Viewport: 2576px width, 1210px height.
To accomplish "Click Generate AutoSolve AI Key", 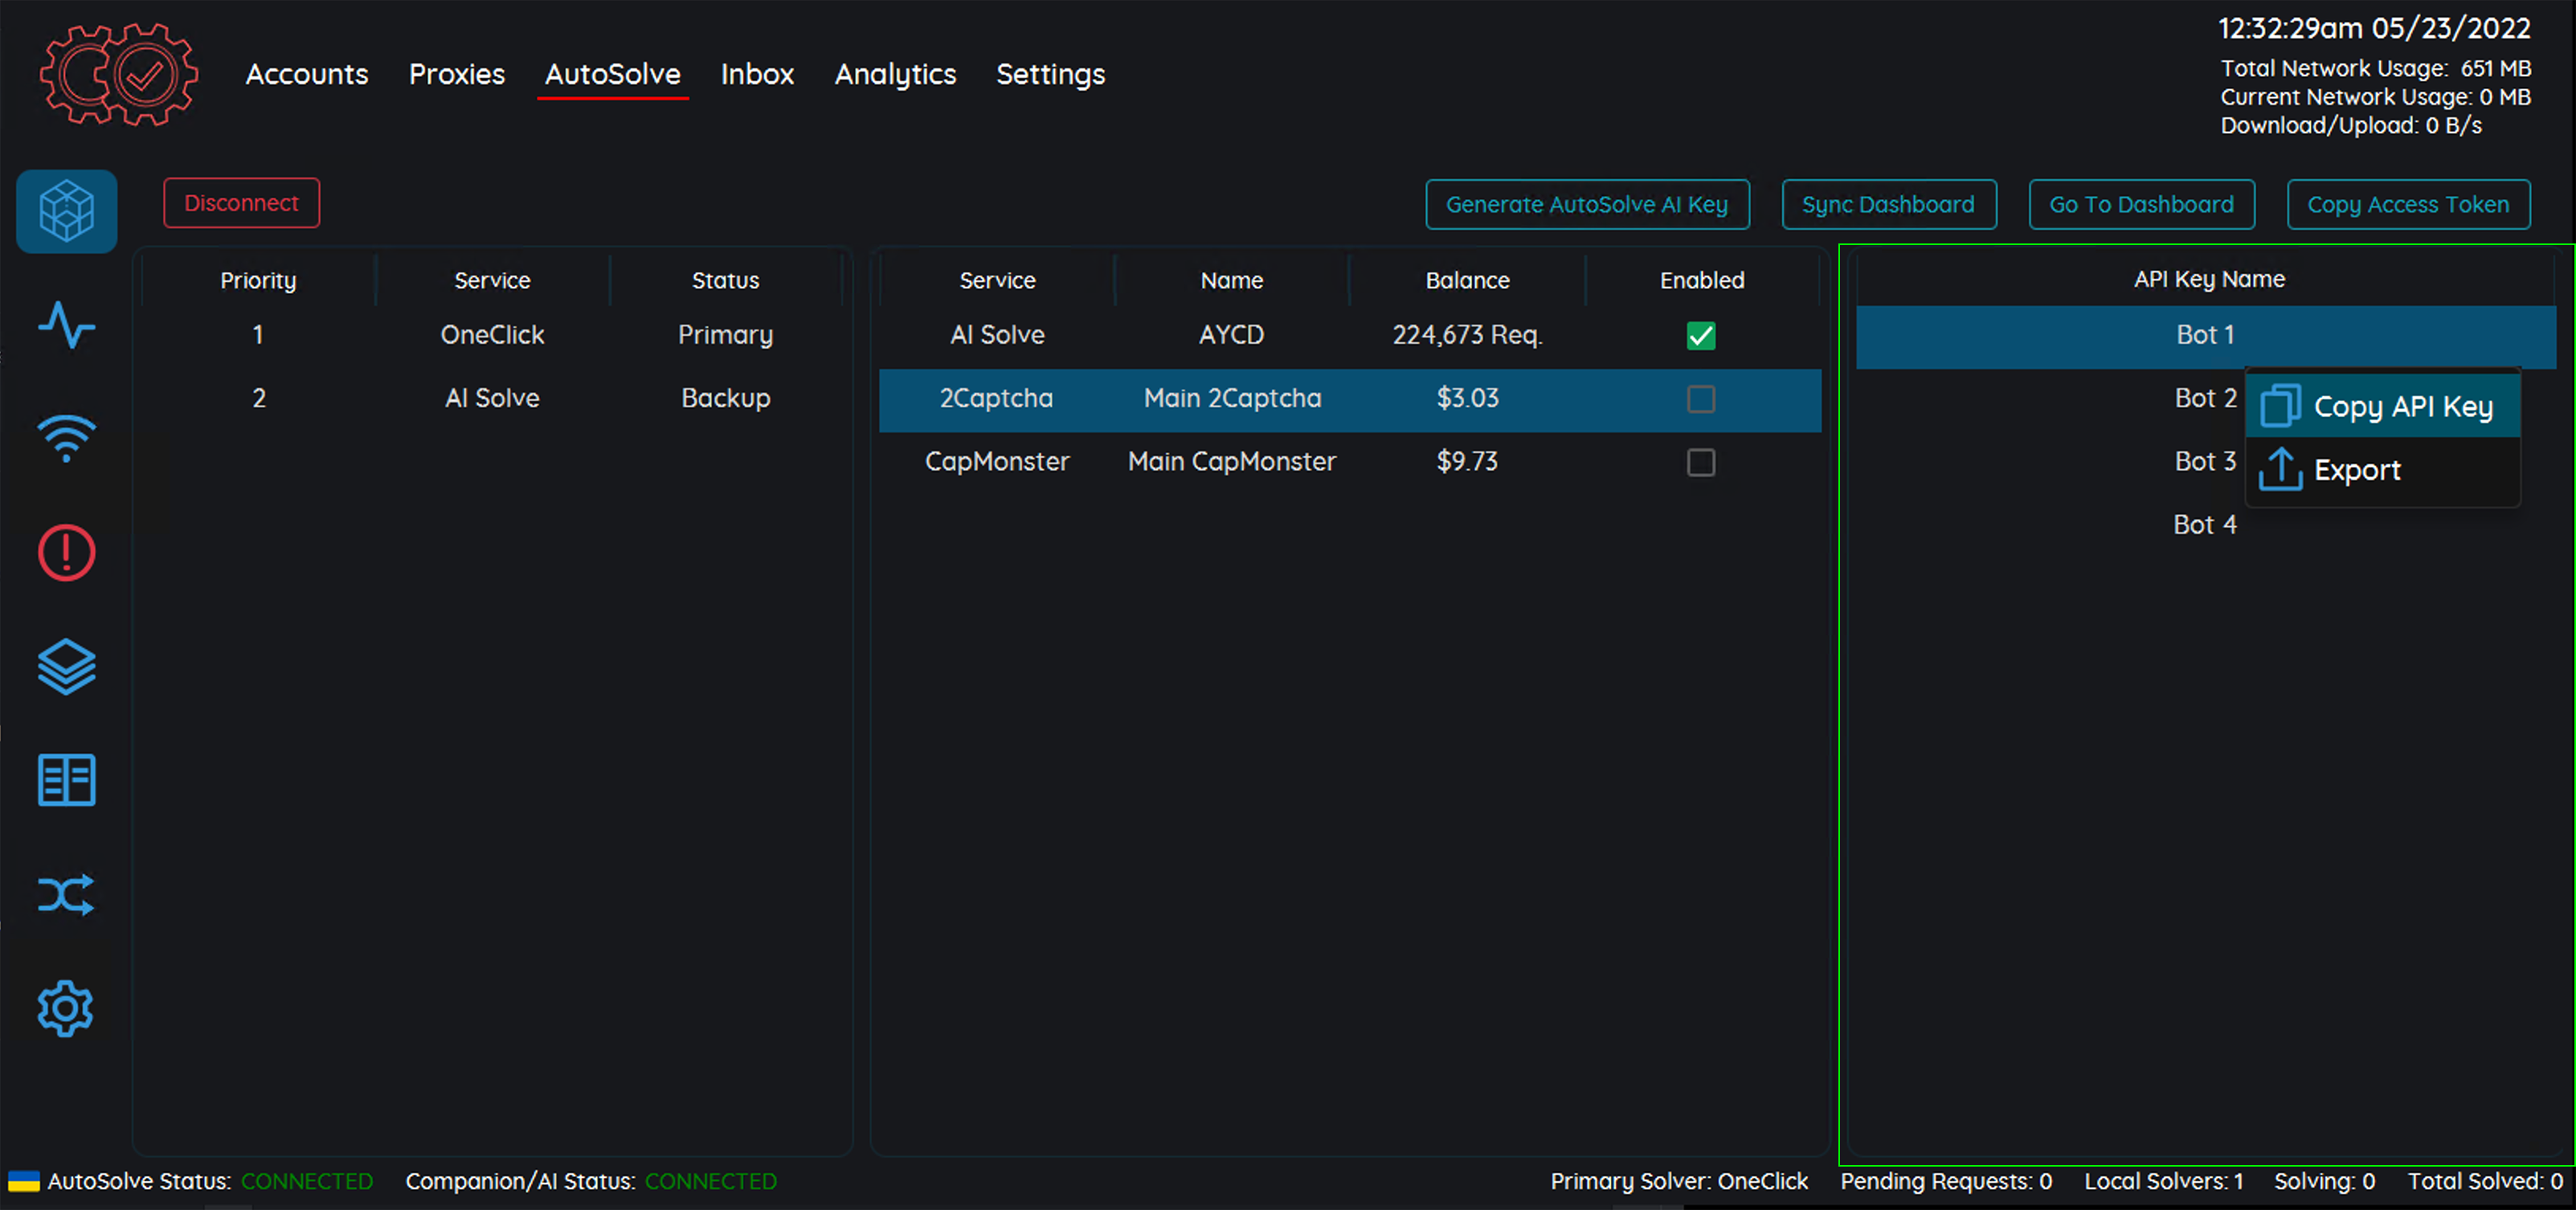I will tap(1587, 204).
